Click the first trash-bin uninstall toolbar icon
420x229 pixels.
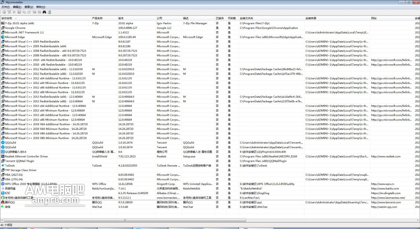[x=4, y=12]
